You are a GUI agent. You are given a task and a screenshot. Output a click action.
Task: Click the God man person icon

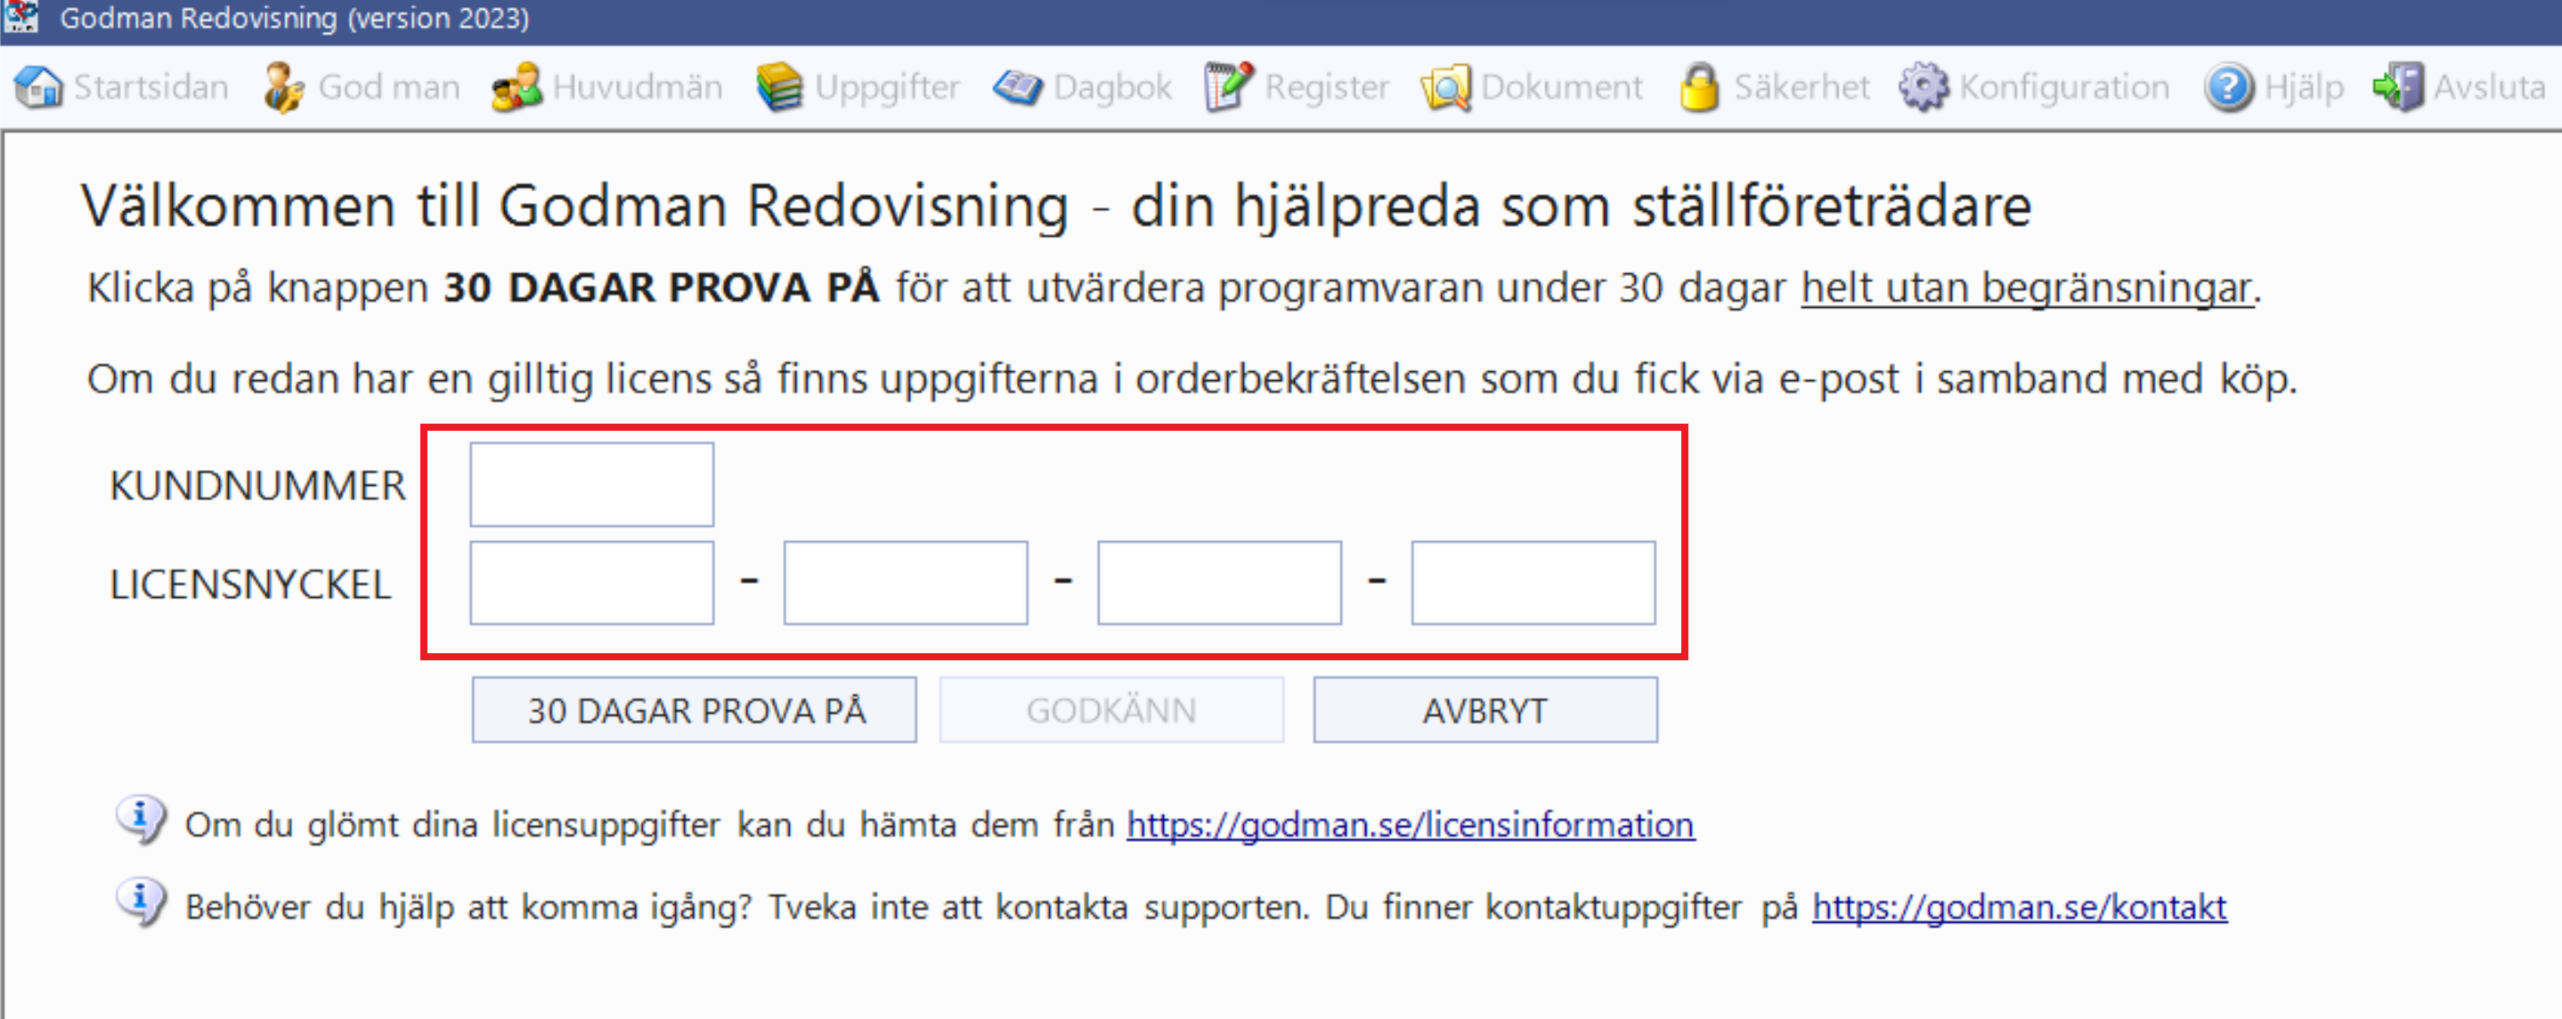284,87
